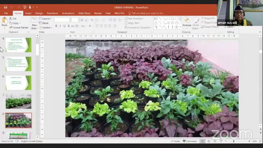Increase font size with the large A icon
The width and height of the screenshot is (263, 148).
[82, 20]
